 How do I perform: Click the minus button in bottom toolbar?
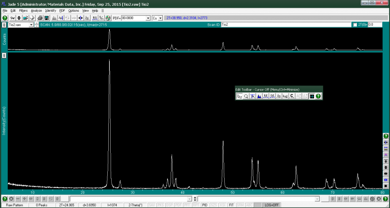[x=18, y=199]
